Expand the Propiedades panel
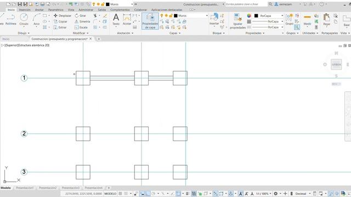This screenshot has height=197, width=351. 255,33
